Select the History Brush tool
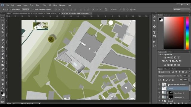 tap(3, 51)
